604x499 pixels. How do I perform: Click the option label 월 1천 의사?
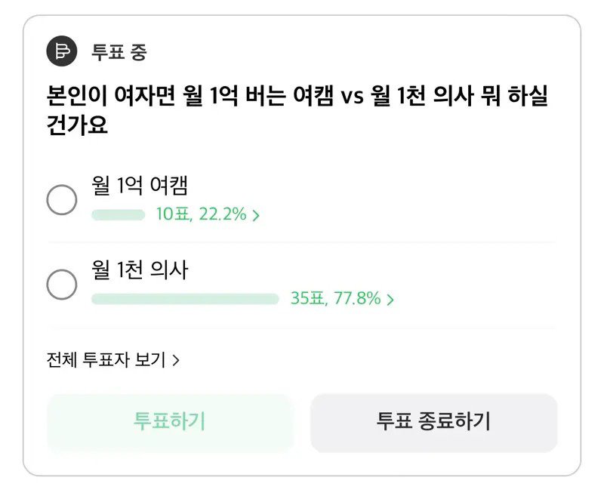[139, 269]
